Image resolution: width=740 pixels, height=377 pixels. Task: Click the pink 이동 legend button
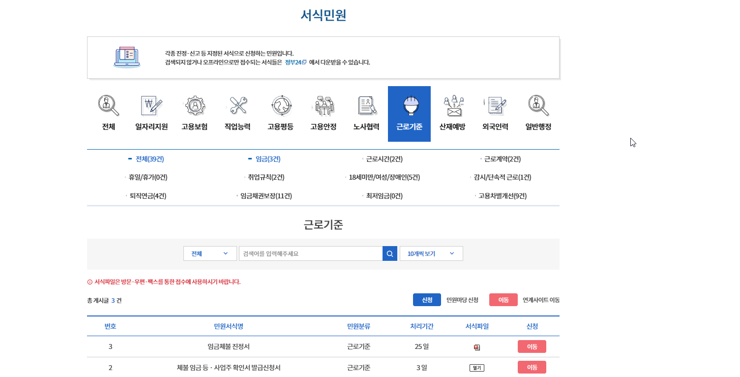503,300
